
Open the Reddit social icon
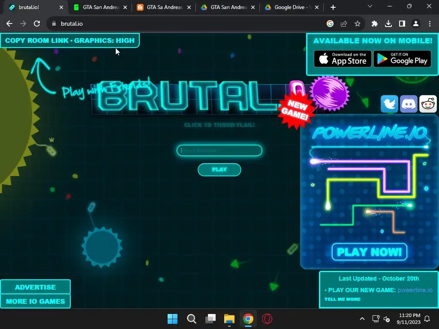tap(428, 104)
